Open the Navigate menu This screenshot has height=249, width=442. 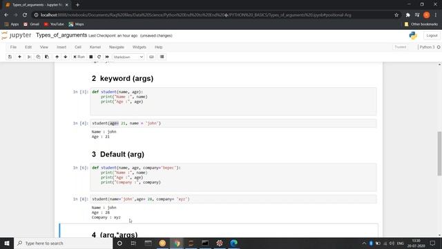click(117, 47)
